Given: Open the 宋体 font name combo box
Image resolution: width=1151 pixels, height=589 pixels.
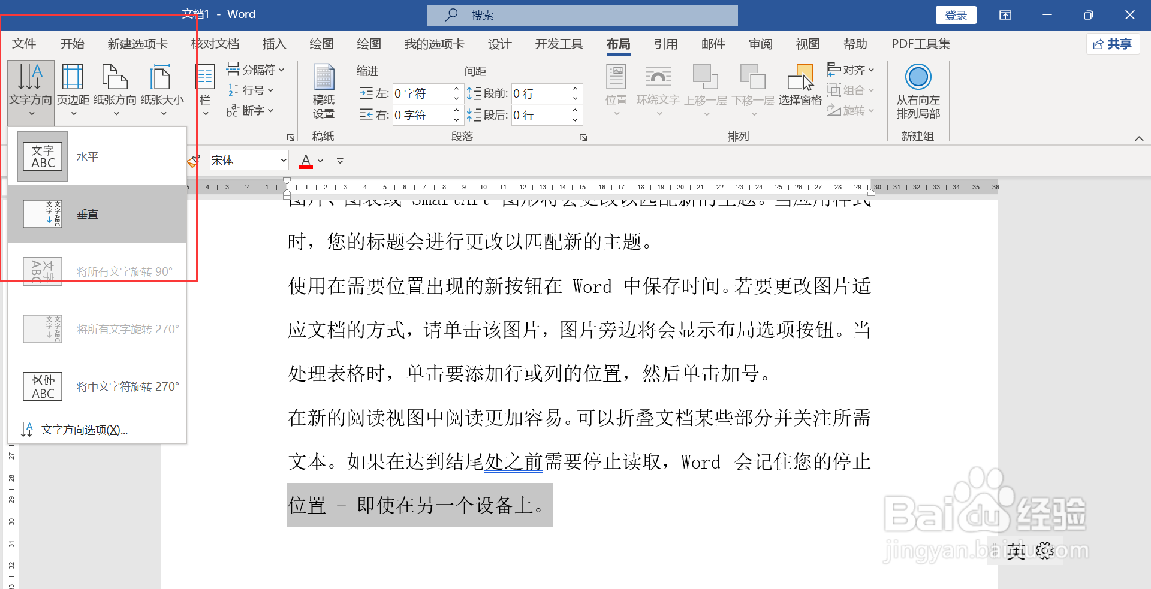Looking at the screenshot, I should 249,161.
